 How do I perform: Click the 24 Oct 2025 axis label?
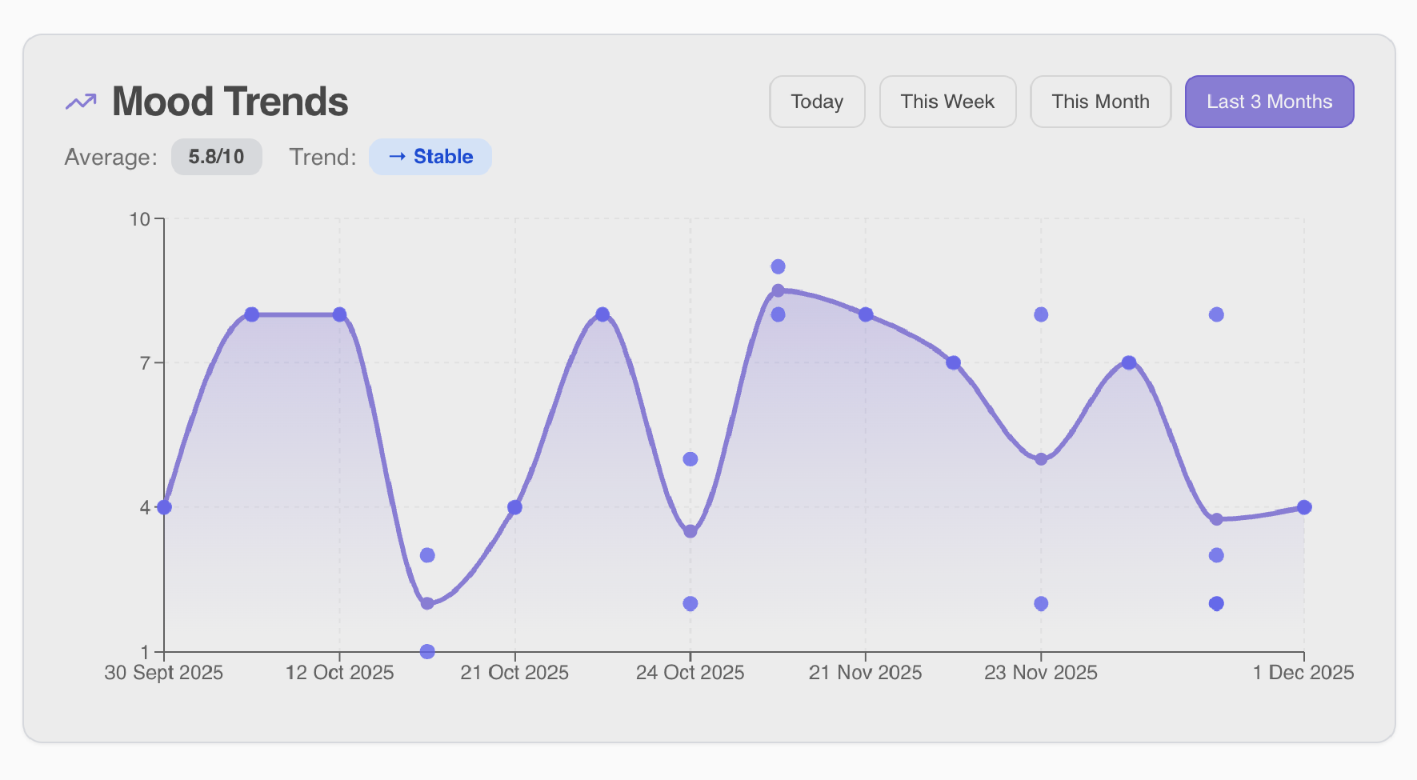pos(690,673)
